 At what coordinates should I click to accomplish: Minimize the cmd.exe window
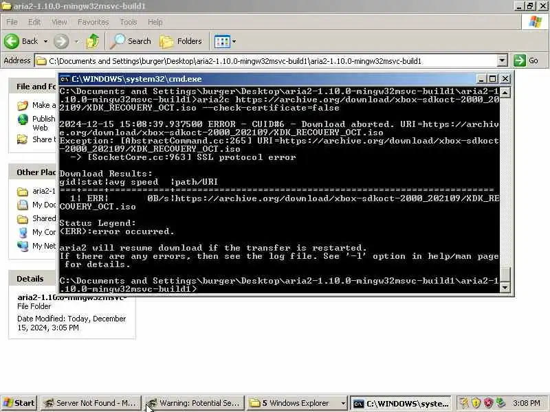(481, 79)
